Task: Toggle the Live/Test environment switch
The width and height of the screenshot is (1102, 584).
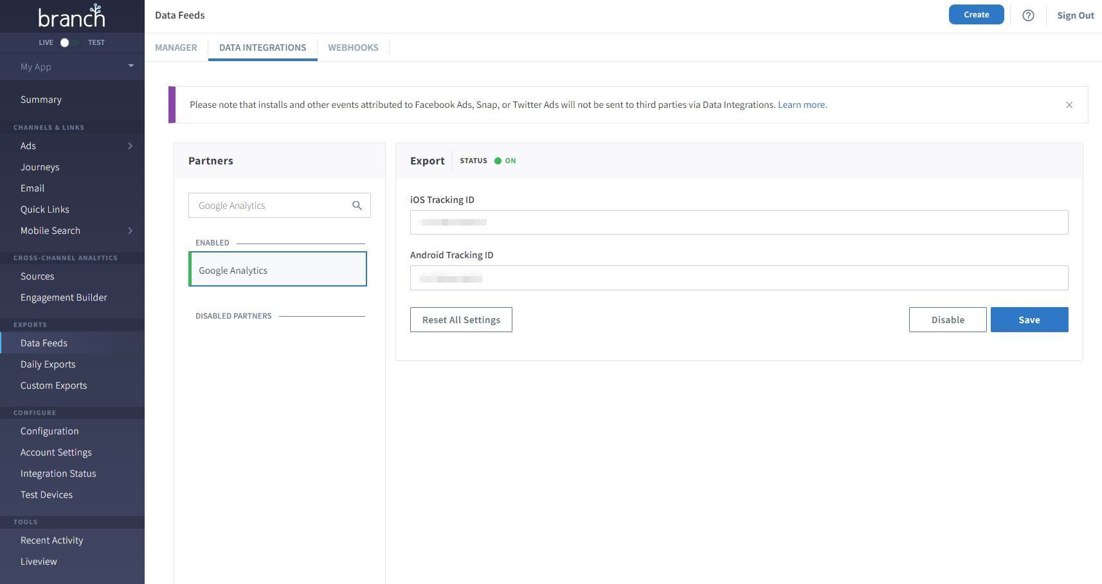Action: 69,42
